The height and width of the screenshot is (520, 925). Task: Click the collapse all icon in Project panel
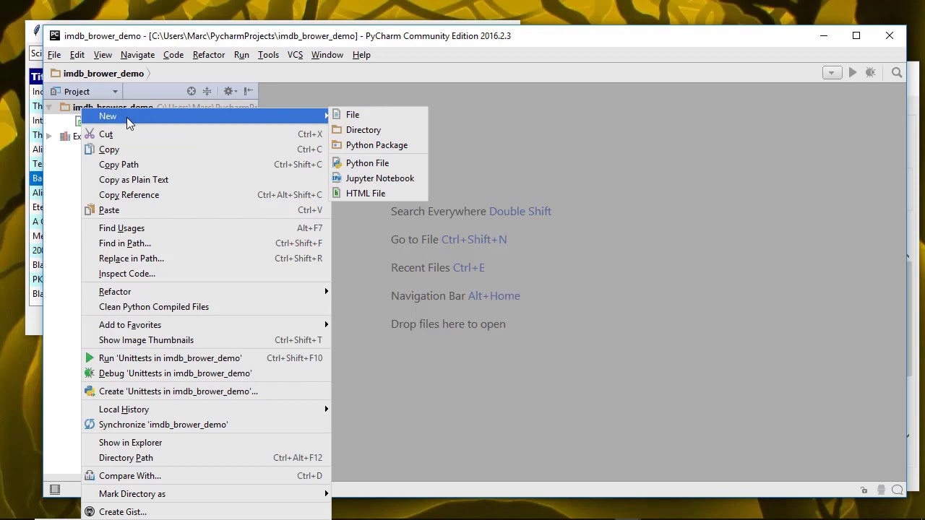(207, 91)
